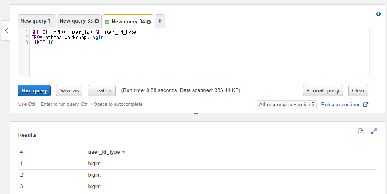387x194 pixels.
Task: Click the external link icon beside Release versions
Action: click(x=366, y=104)
